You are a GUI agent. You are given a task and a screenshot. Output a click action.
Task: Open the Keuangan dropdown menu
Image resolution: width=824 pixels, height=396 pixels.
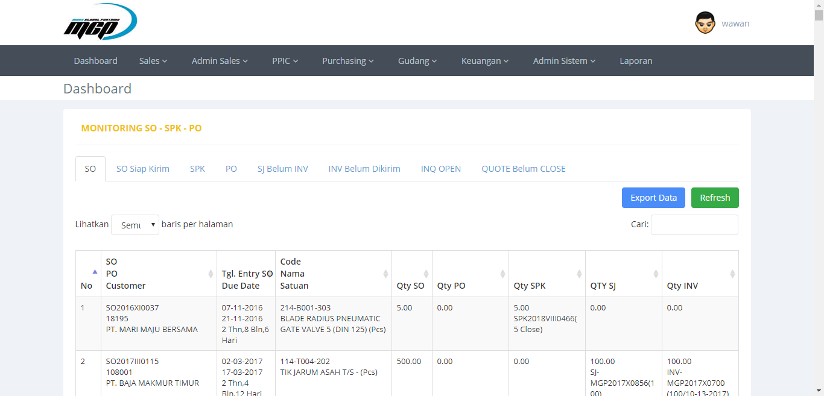pyautogui.click(x=485, y=61)
